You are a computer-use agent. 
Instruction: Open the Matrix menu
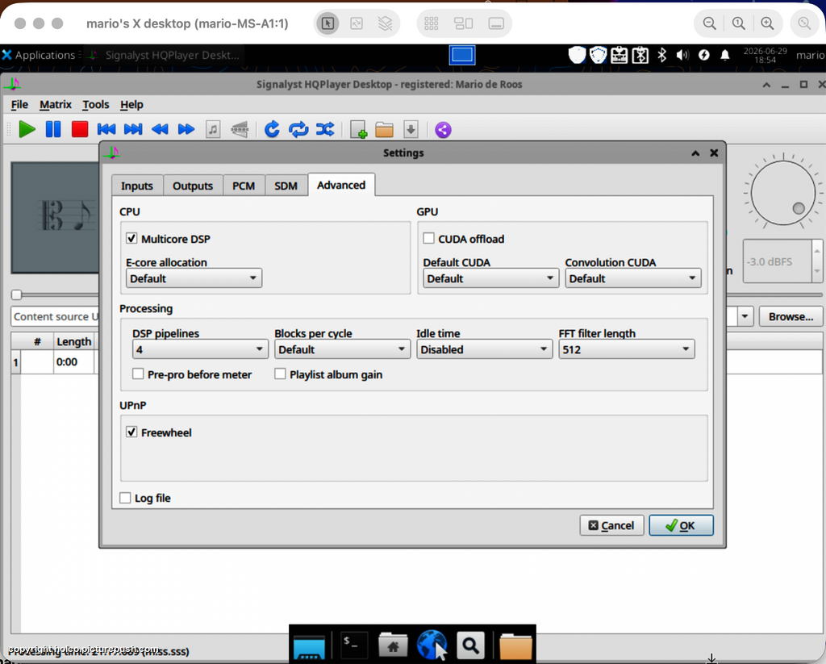56,104
